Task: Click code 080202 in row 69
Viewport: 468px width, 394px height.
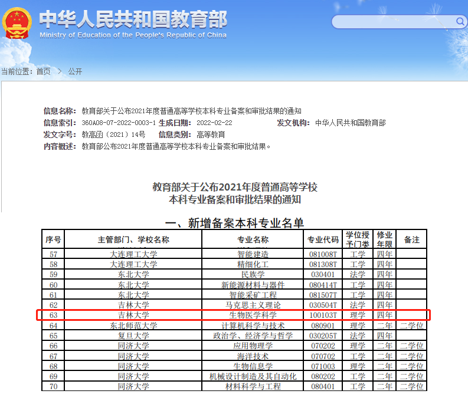Action: pyautogui.click(x=323, y=376)
